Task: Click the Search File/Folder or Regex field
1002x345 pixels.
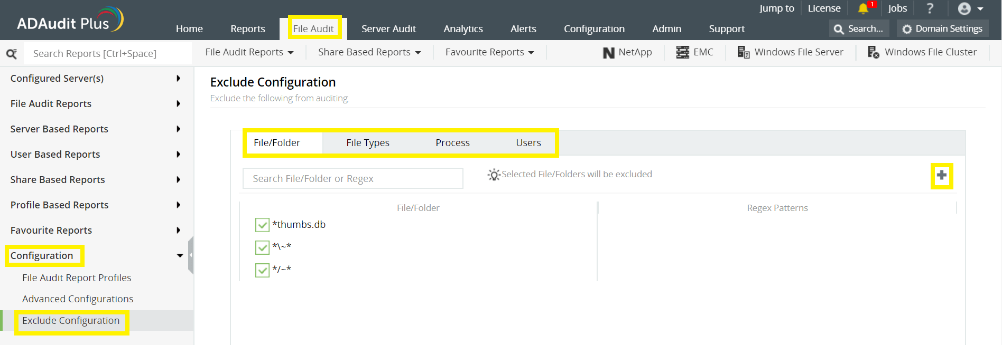Action: (352, 179)
